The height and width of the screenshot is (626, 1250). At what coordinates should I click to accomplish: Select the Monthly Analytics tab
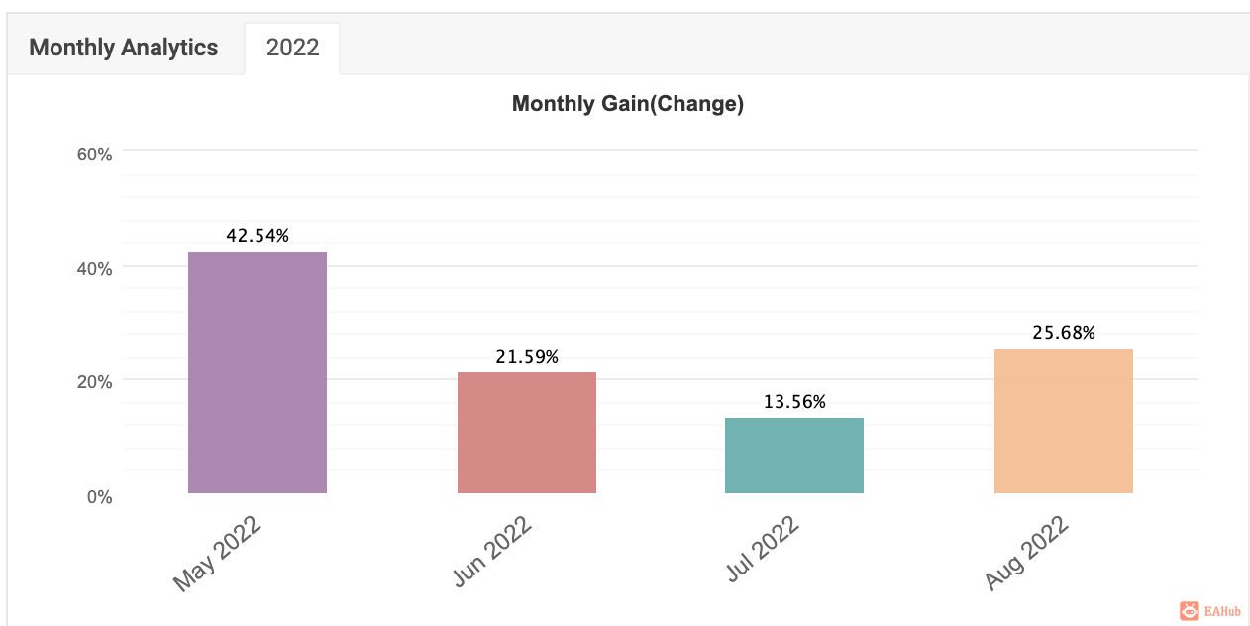coord(124,48)
